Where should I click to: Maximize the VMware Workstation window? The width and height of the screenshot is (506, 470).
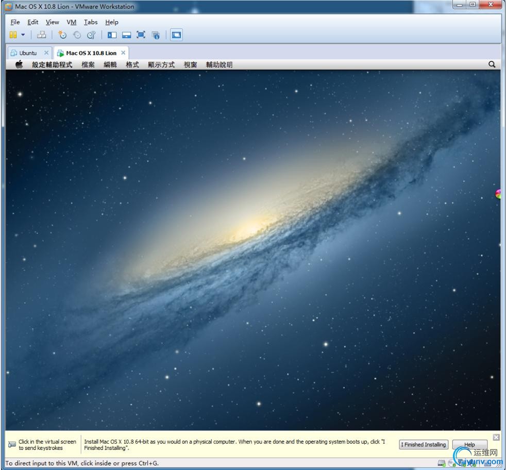[x=473, y=5]
